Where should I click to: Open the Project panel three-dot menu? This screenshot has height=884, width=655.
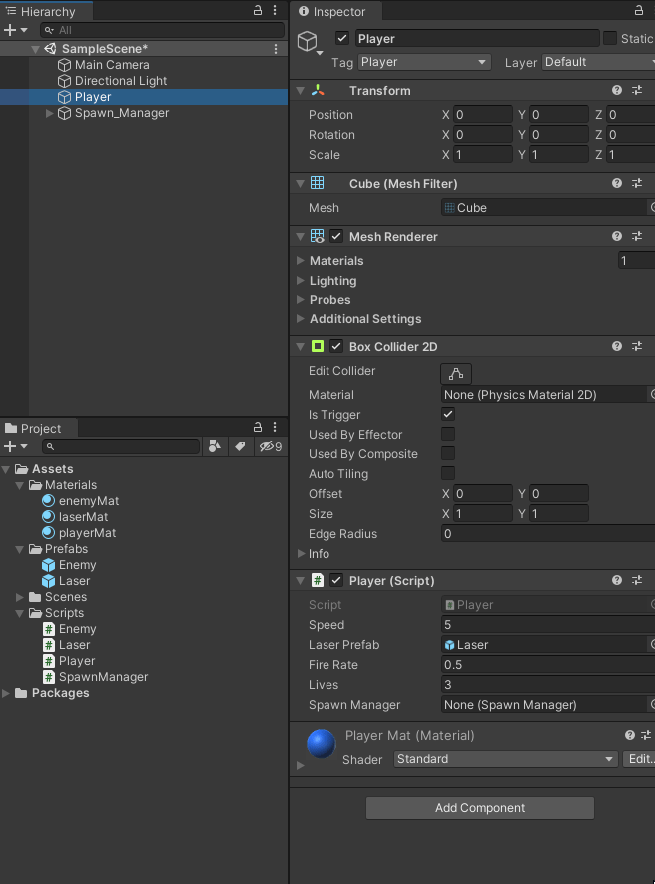275,427
